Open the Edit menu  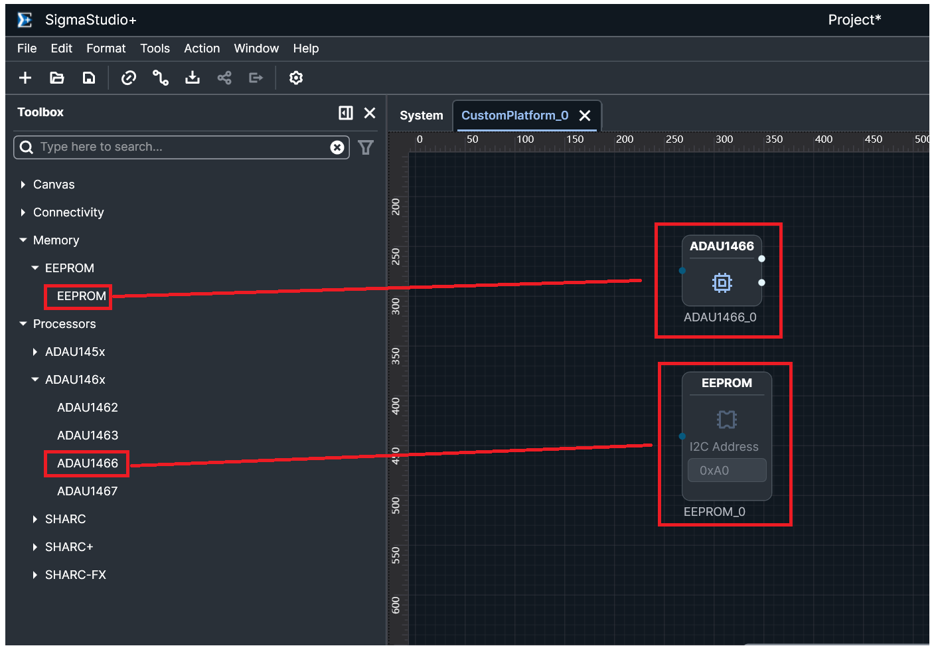point(62,48)
